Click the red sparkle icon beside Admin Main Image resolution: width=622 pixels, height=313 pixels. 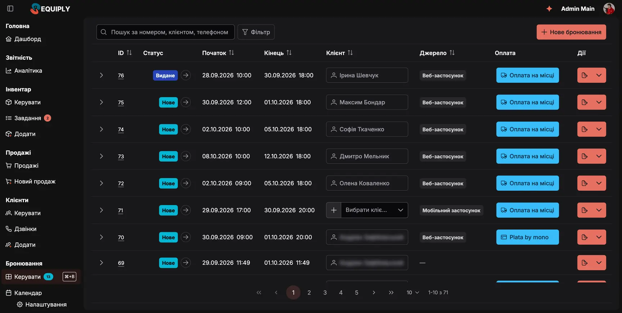549,9
